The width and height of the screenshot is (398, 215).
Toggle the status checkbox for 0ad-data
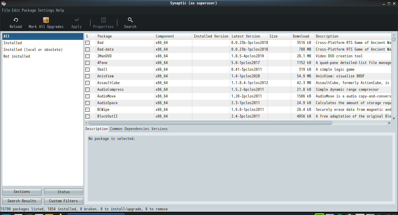(87, 49)
